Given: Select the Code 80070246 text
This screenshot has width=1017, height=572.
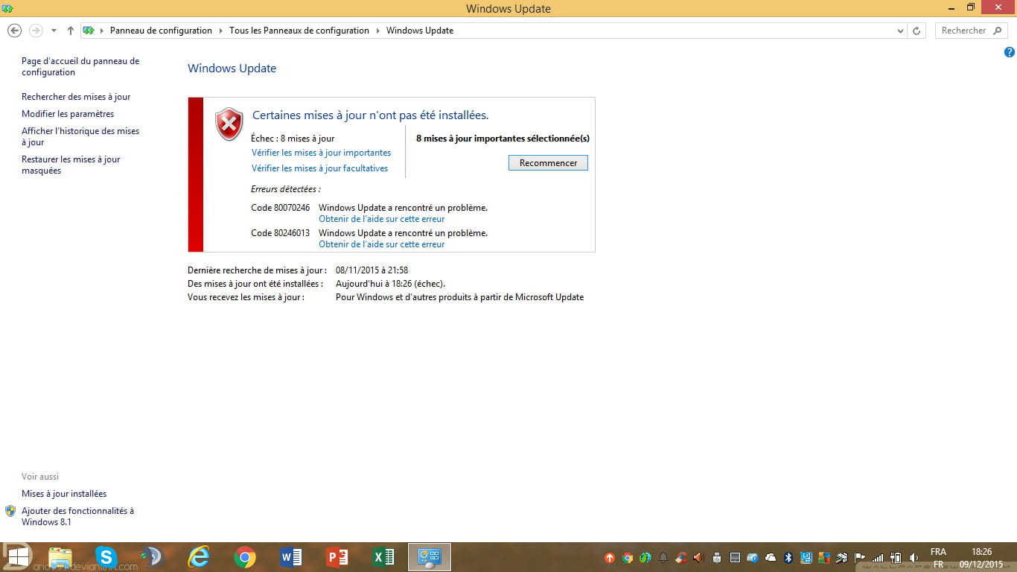Looking at the screenshot, I should (280, 208).
